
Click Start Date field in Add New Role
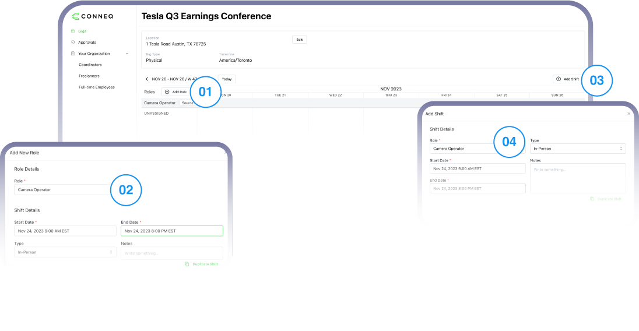pos(65,231)
